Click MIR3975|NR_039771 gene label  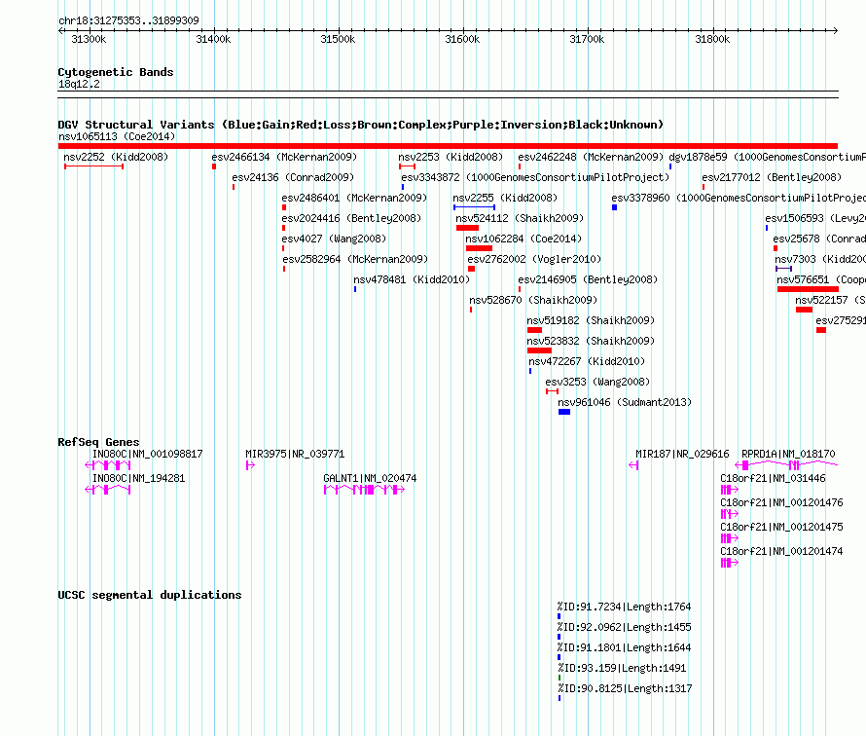[x=295, y=455]
